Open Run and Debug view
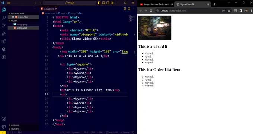 pos(4,33)
